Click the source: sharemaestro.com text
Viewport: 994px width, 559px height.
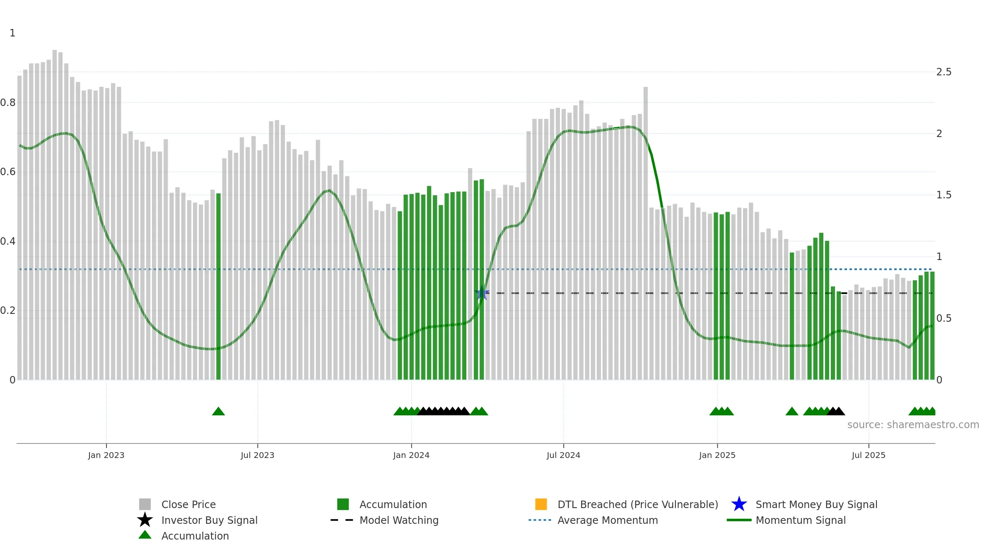[913, 425]
